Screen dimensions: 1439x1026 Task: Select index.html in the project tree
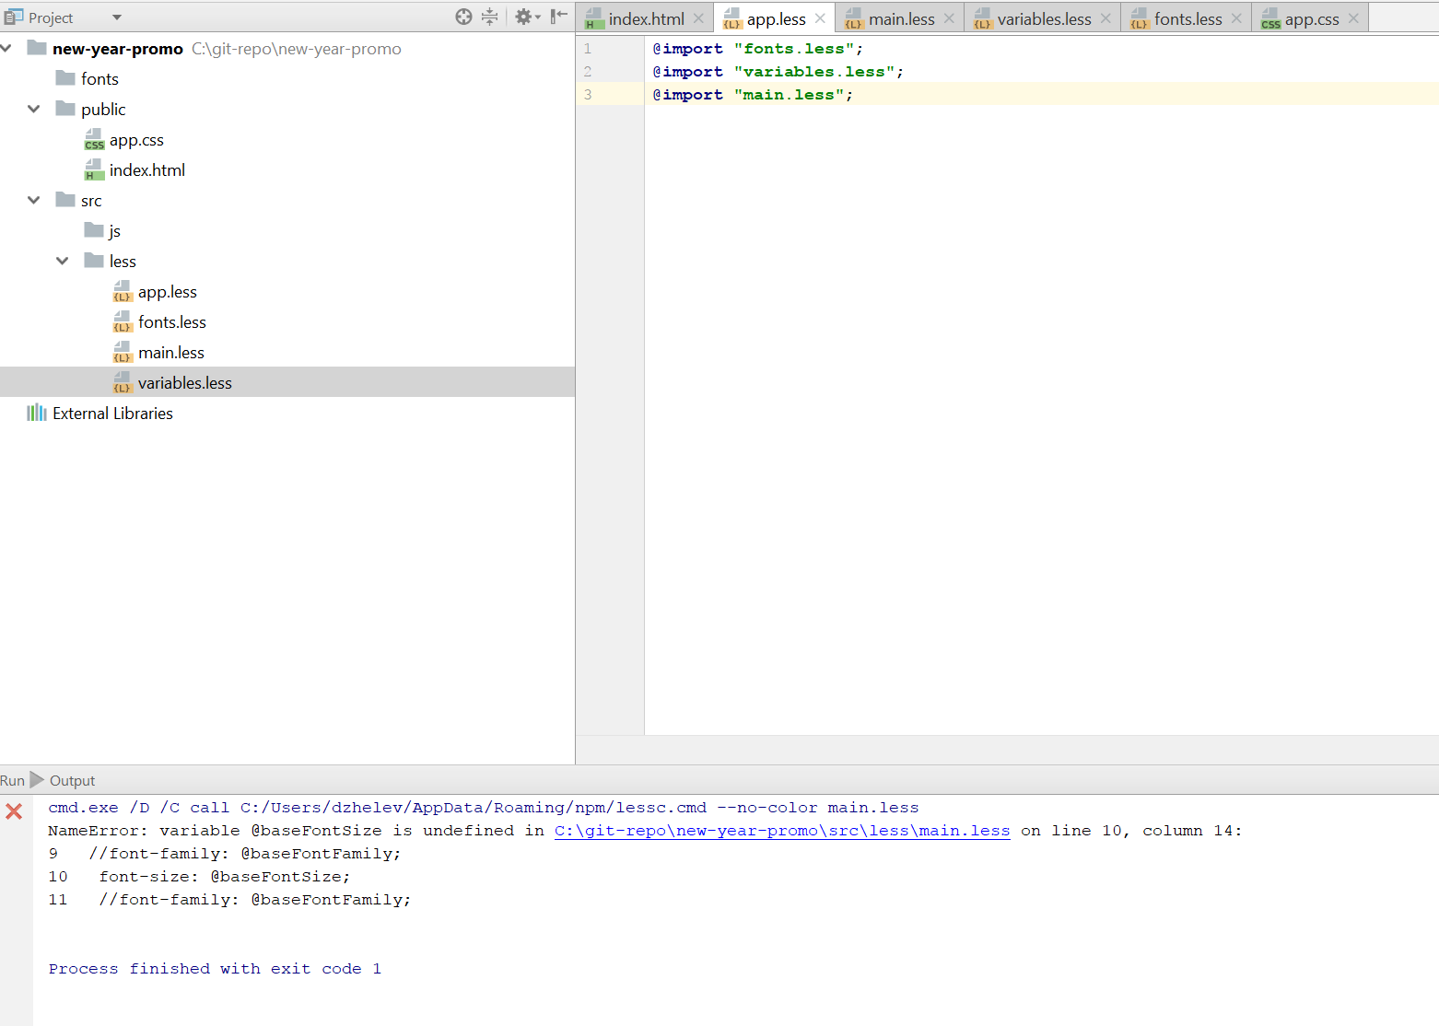(147, 170)
